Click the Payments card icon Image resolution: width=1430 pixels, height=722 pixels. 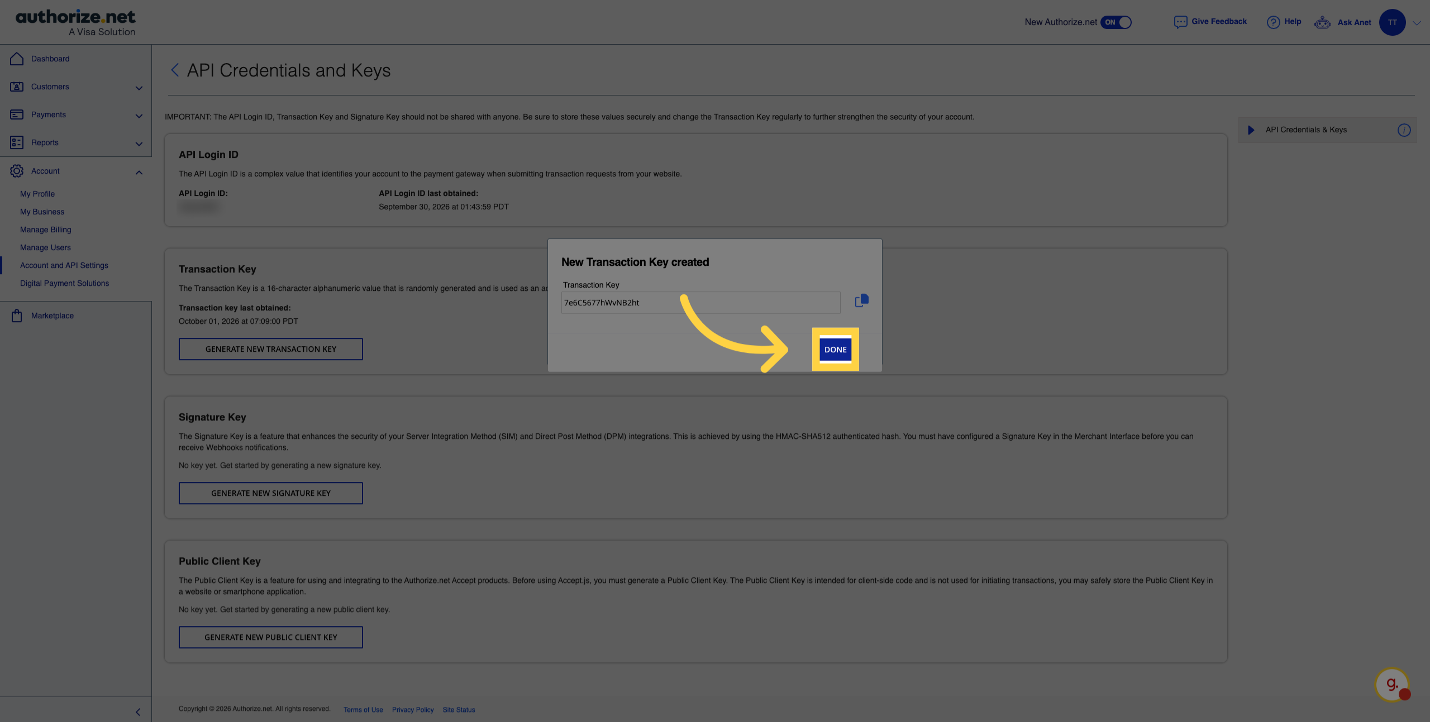point(17,114)
